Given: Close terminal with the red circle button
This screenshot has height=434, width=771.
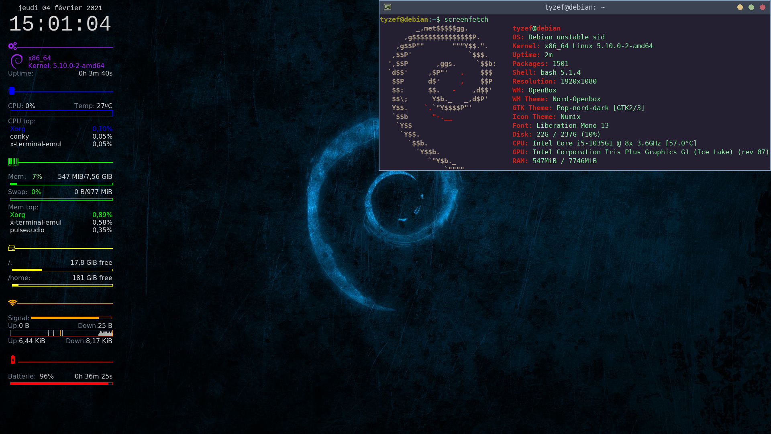Looking at the screenshot, I should point(763,7).
